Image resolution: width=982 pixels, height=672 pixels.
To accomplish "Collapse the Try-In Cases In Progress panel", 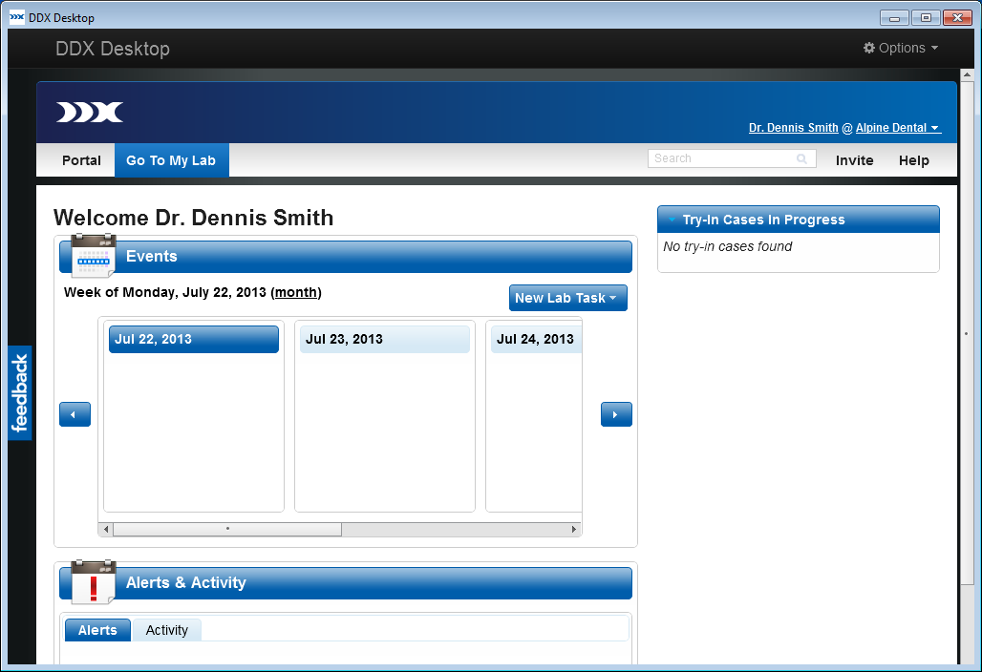I will point(672,220).
